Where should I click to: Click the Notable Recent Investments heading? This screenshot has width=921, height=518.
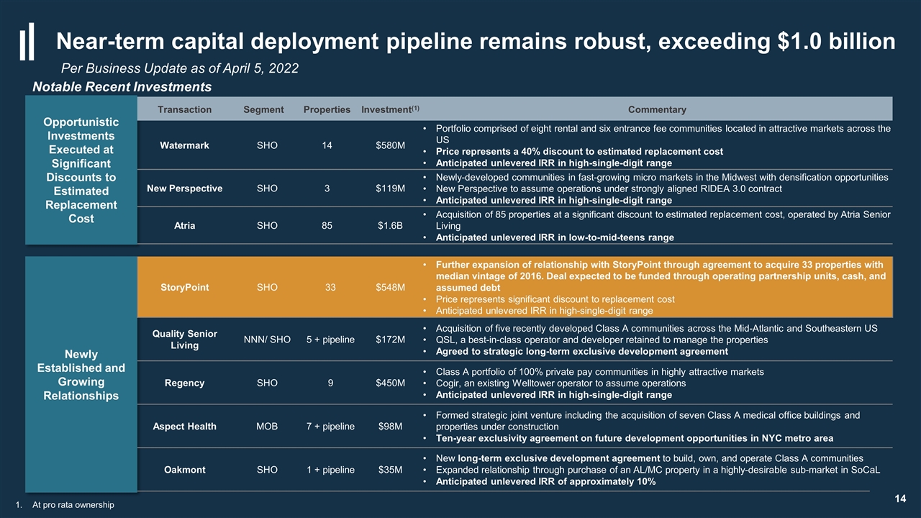[x=122, y=87]
